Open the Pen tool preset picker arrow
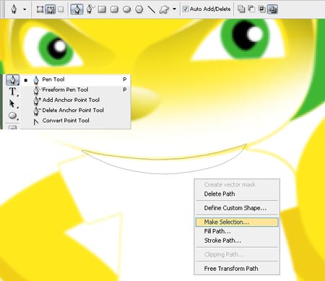 pos(25,9)
